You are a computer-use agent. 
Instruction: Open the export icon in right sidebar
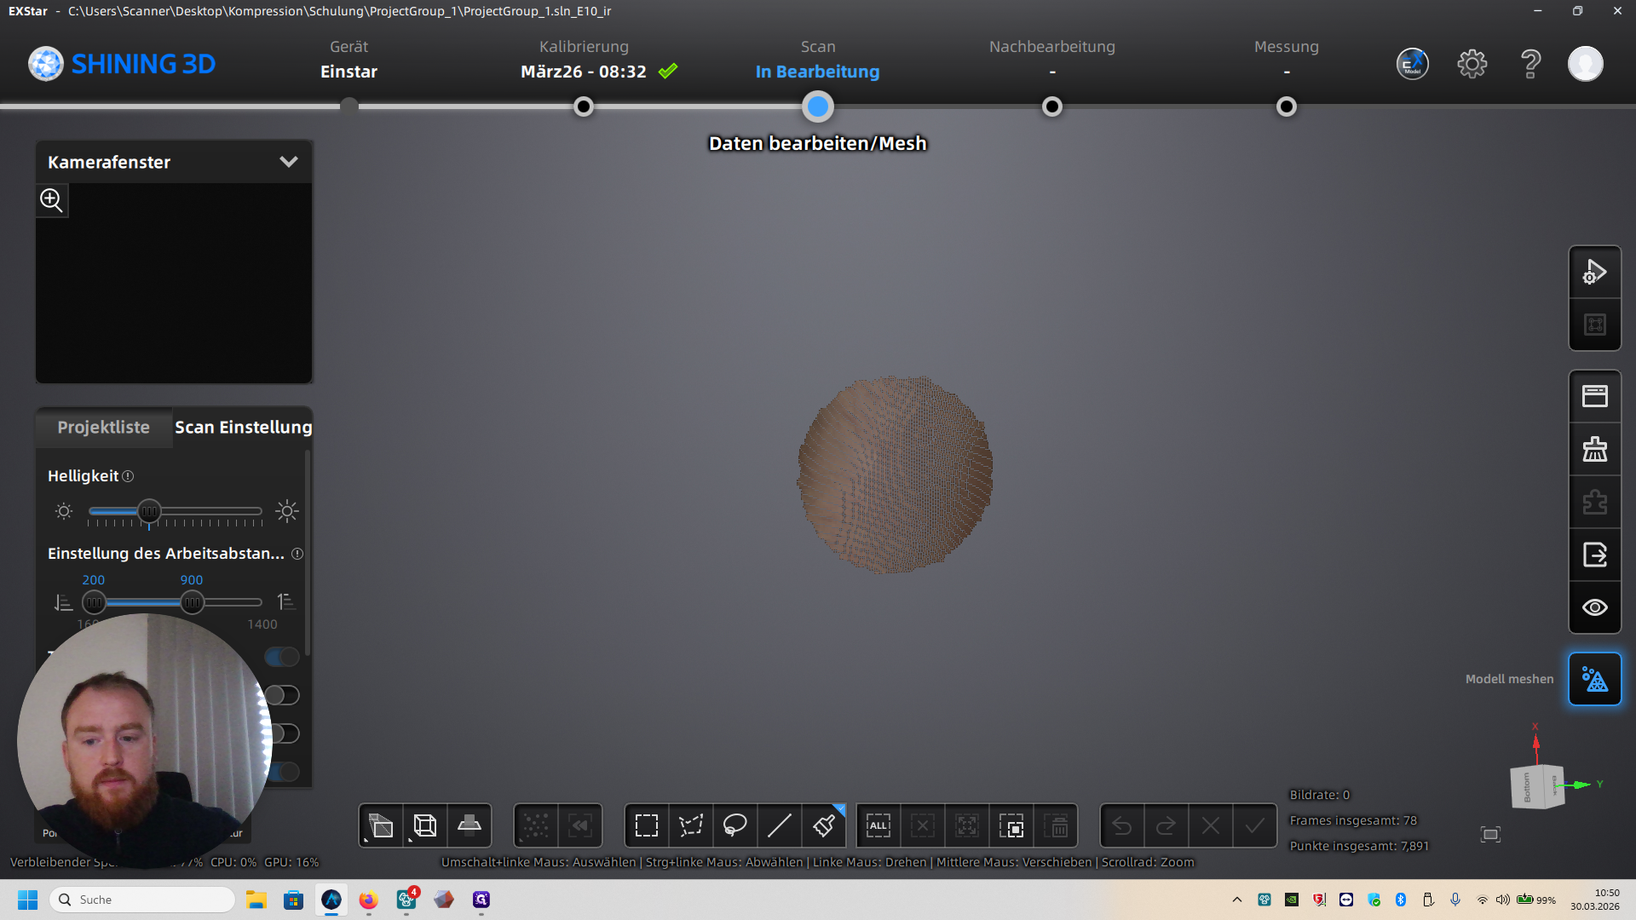coord(1594,555)
